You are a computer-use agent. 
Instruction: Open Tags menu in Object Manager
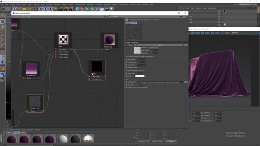(205, 8)
